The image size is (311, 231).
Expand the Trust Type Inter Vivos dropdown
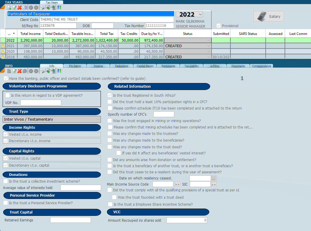pyautogui.click(x=98, y=119)
